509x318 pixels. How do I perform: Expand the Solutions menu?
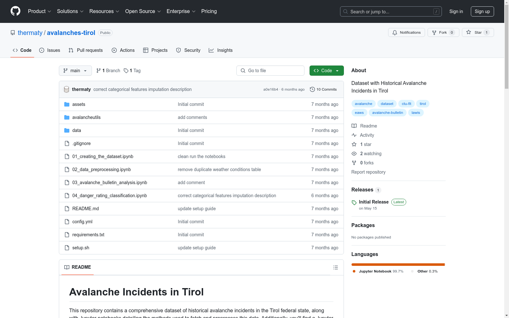70,11
